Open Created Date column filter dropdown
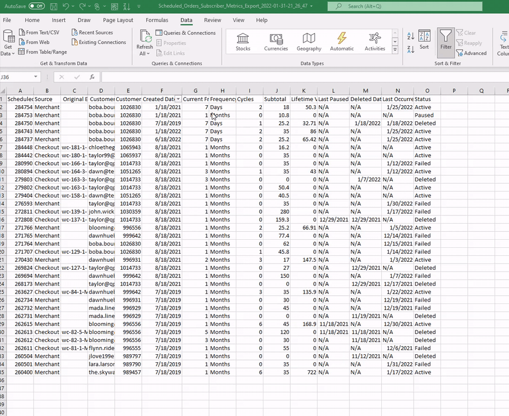This screenshot has width=509, height=416. tap(178, 99)
